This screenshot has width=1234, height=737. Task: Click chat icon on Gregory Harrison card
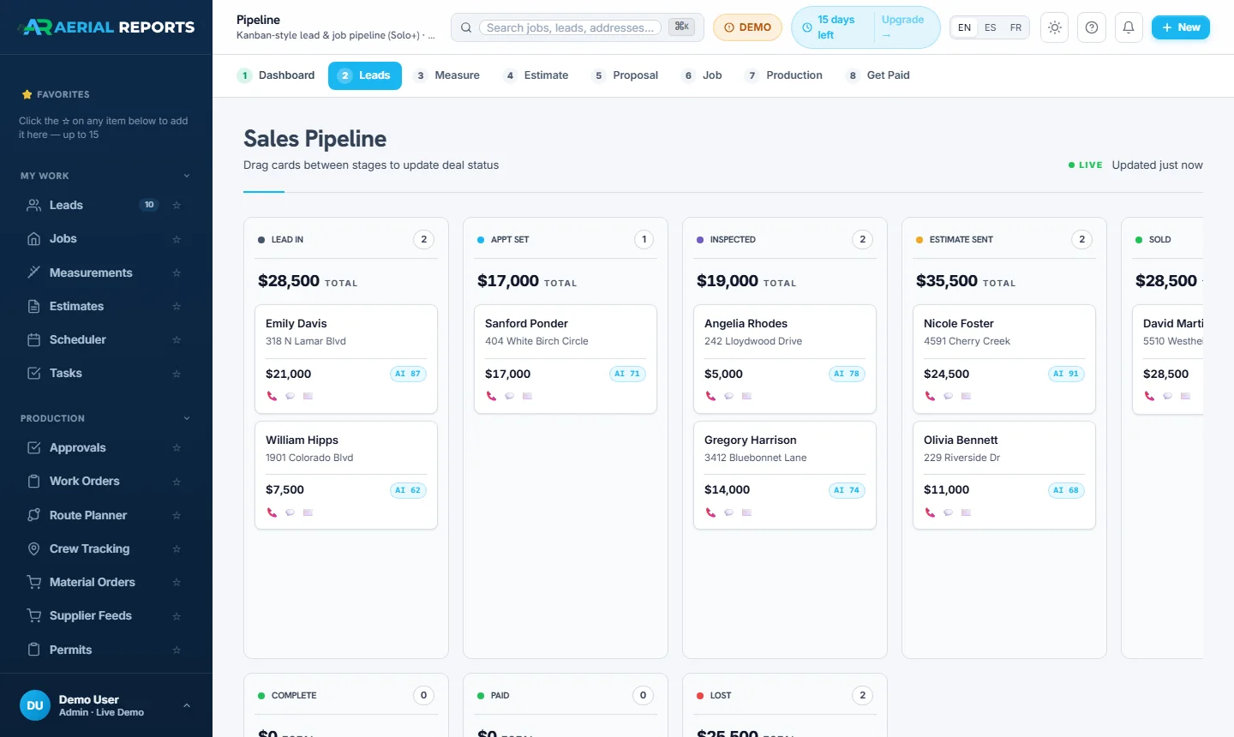click(728, 512)
